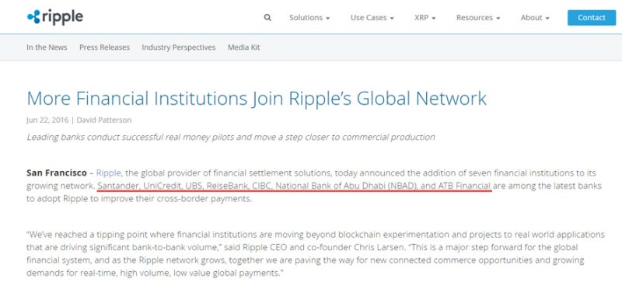Open the search magnifier icon

[267, 18]
